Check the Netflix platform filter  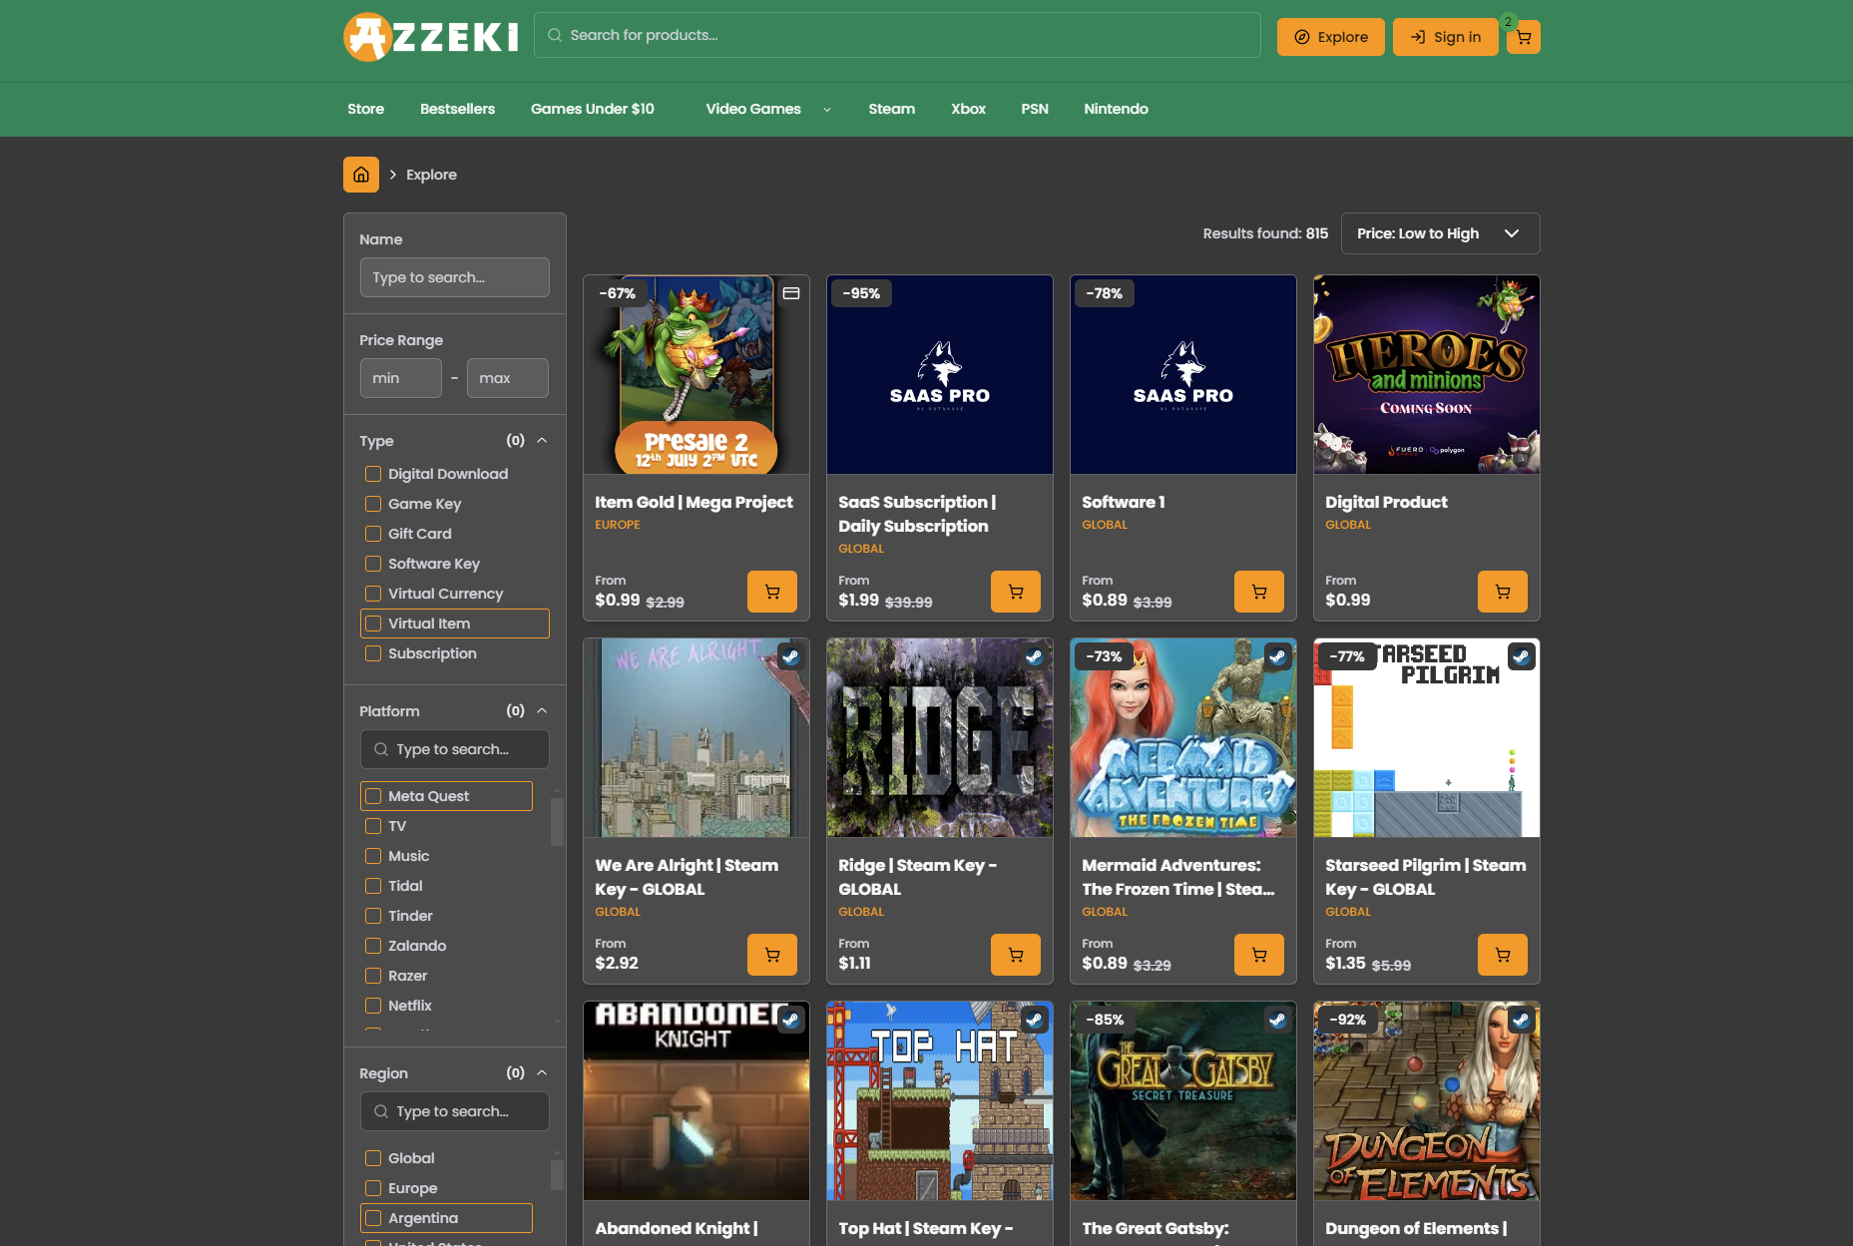click(x=373, y=1006)
